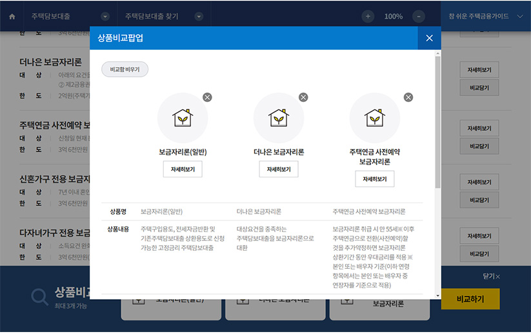Click 비교담기 for 다자녀가구 전용 in background list
Screen dimensions: 531x334
click(x=479, y=254)
